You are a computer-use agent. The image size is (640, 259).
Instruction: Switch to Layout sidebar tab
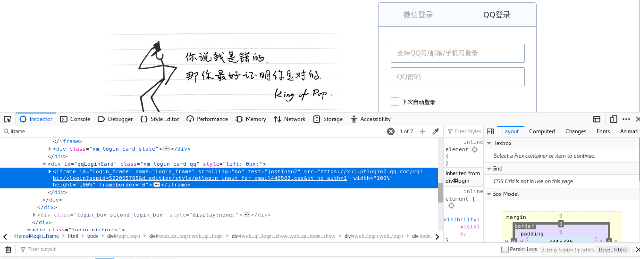click(x=510, y=131)
